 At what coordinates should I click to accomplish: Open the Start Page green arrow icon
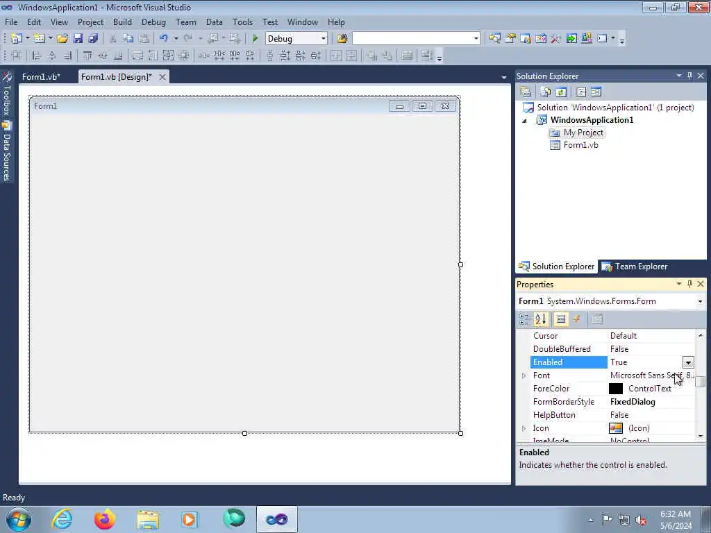click(571, 39)
